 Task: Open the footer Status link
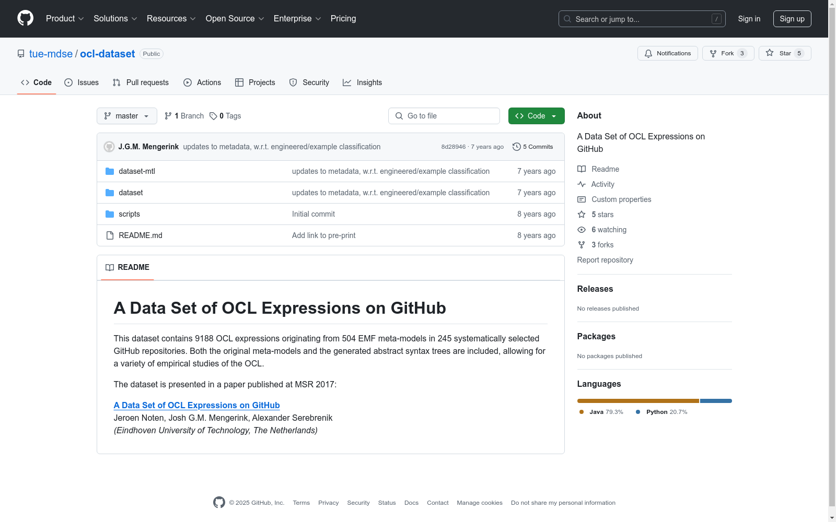pos(387,503)
